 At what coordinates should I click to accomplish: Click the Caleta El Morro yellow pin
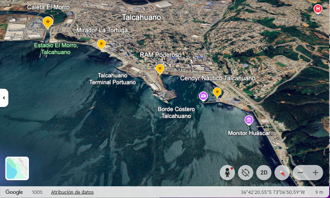(x=48, y=22)
